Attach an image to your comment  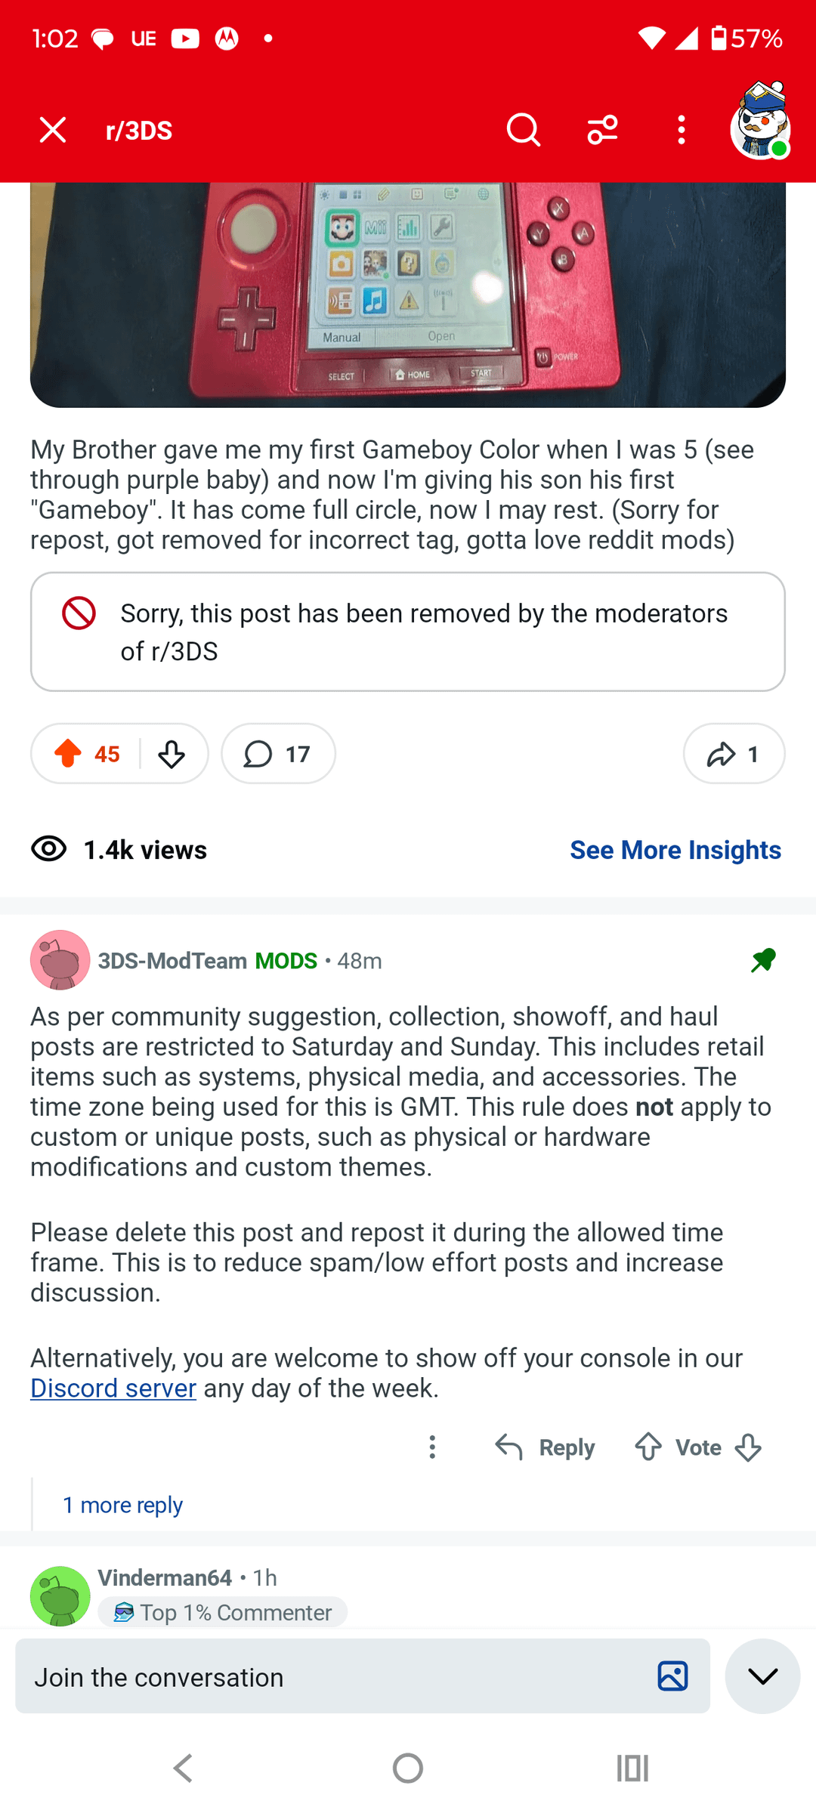[x=672, y=1677]
